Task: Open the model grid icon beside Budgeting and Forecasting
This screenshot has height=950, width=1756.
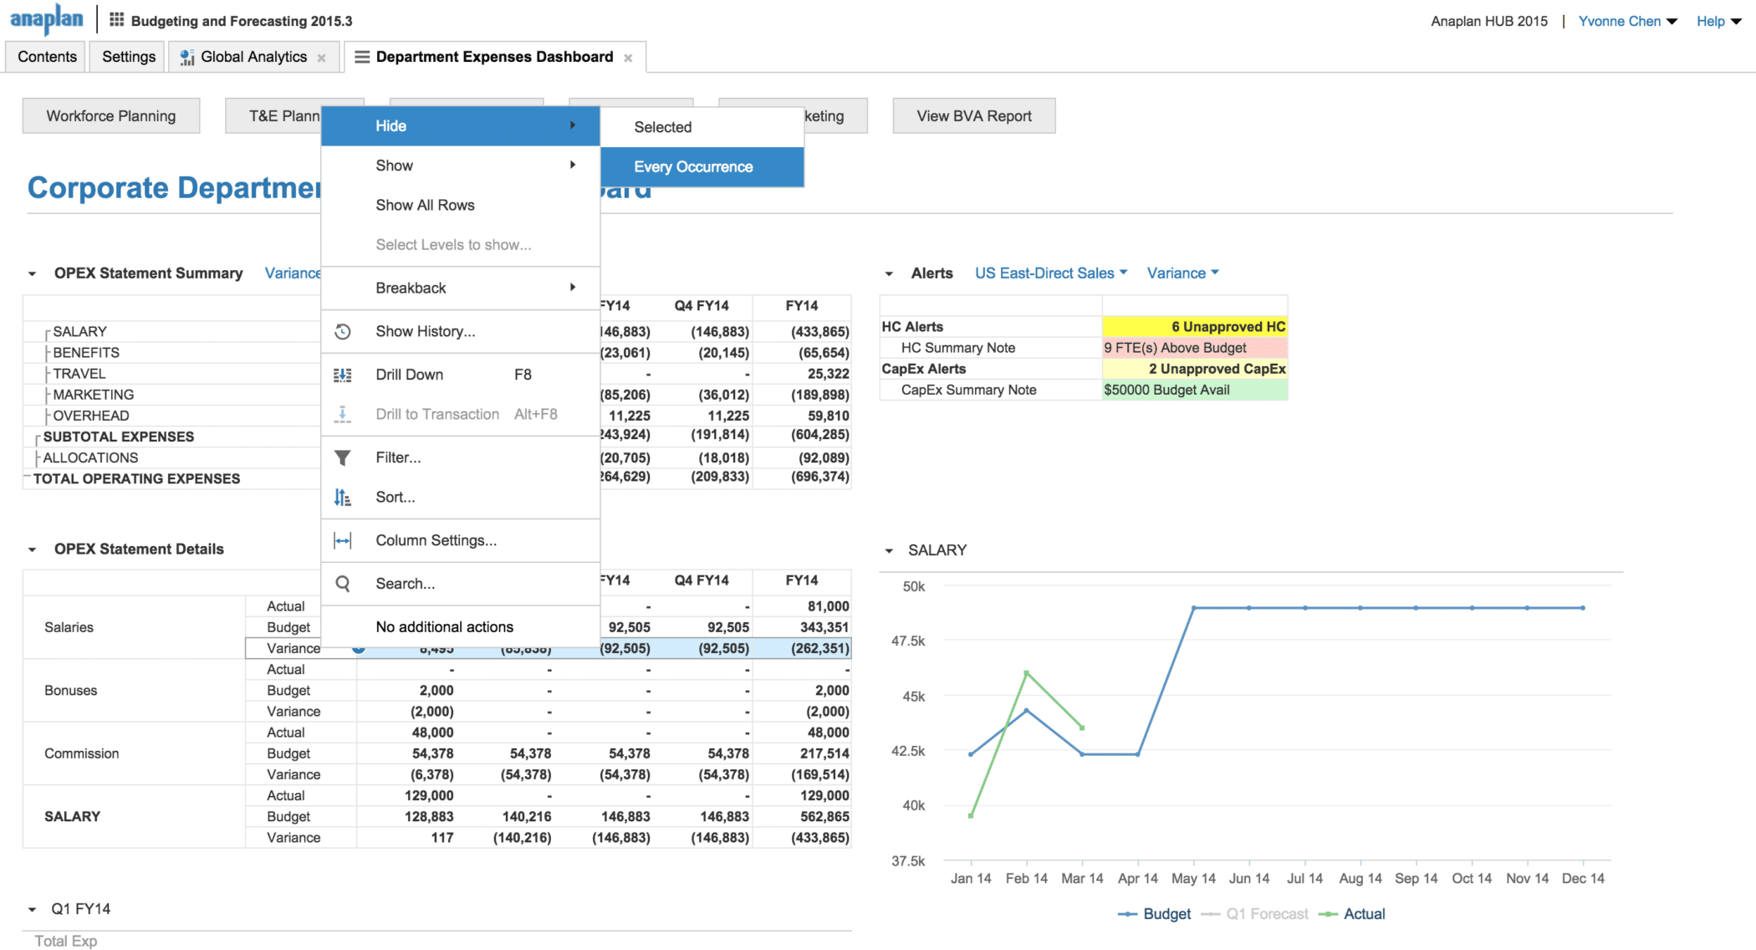Action: (117, 20)
